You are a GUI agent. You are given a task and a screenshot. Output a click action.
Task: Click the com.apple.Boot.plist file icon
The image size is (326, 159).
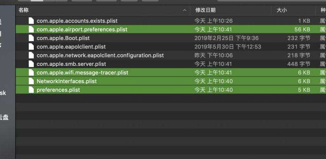click(x=31, y=38)
